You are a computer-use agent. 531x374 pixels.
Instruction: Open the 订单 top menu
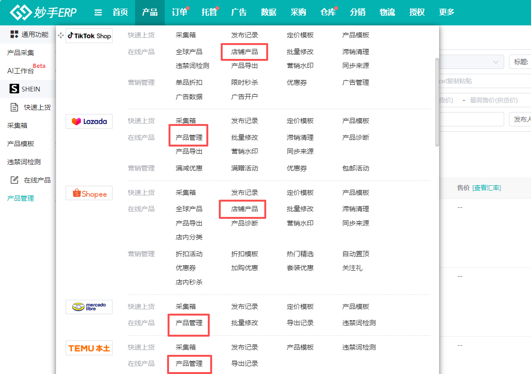[x=180, y=12]
